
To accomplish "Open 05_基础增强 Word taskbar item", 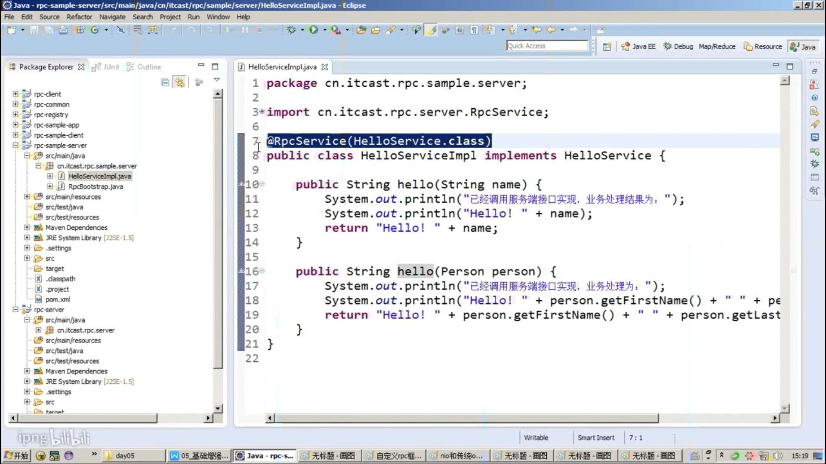I will [199, 456].
